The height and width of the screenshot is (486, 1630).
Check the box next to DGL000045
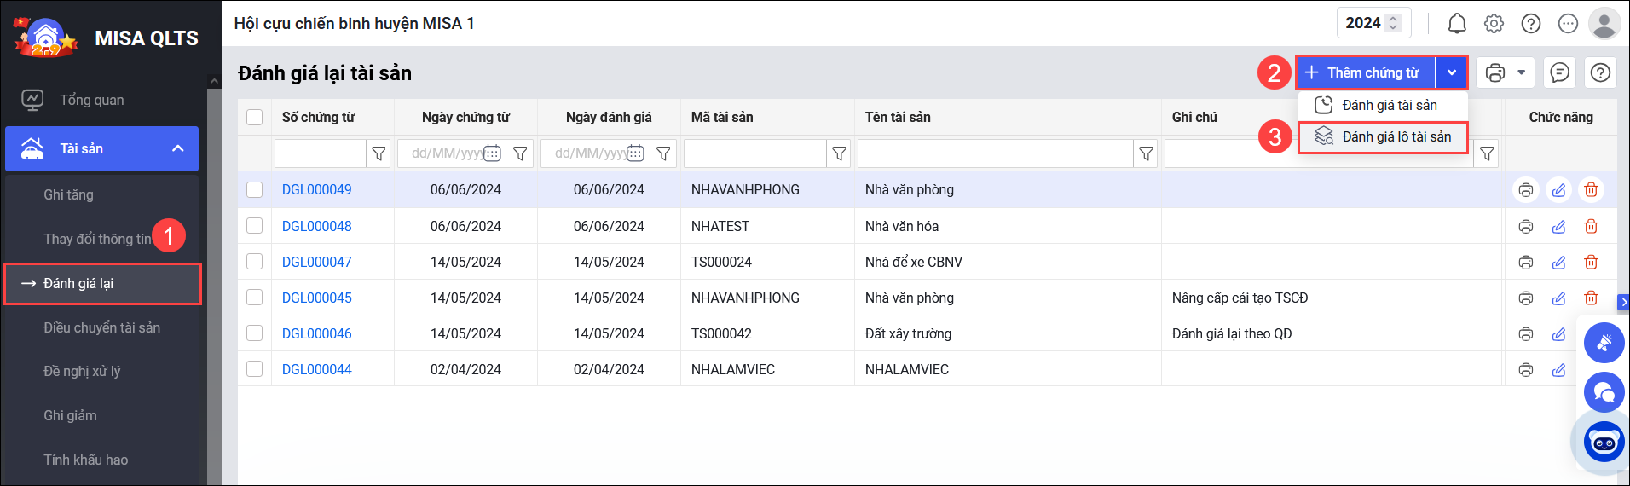(254, 298)
